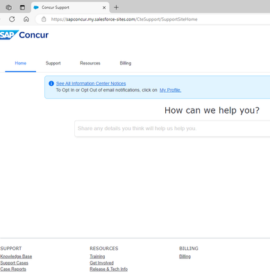Image resolution: width=270 pixels, height=277 pixels.
Task: Reload the current page
Action: pyautogui.click(x=12, y=19)
